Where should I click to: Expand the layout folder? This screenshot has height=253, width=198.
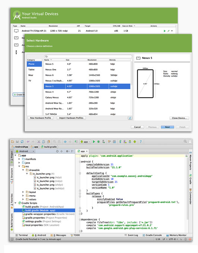[x=23, y=192]
